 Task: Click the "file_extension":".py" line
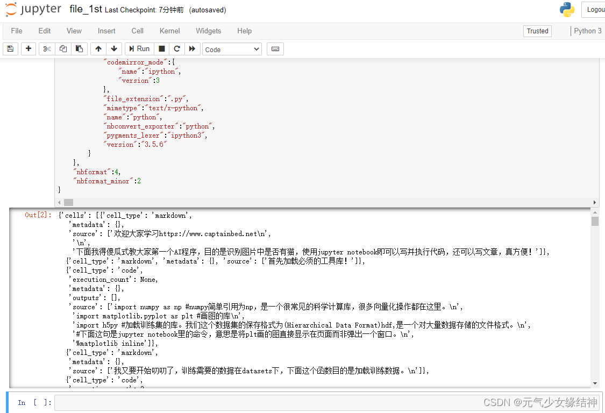coord(146,99)
